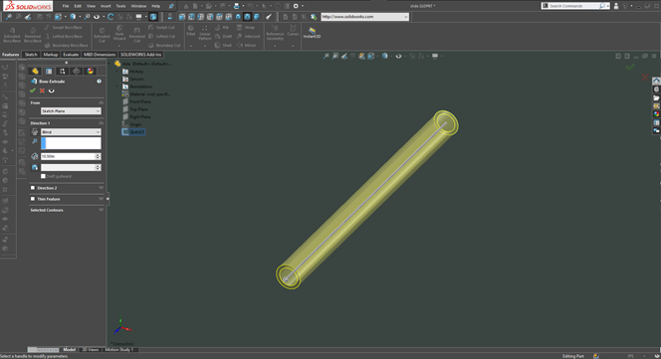Open the Hide/Show Items eye in the heads-up toolbar
This screenshot has height=359, width=661.
tap(398, 56)
